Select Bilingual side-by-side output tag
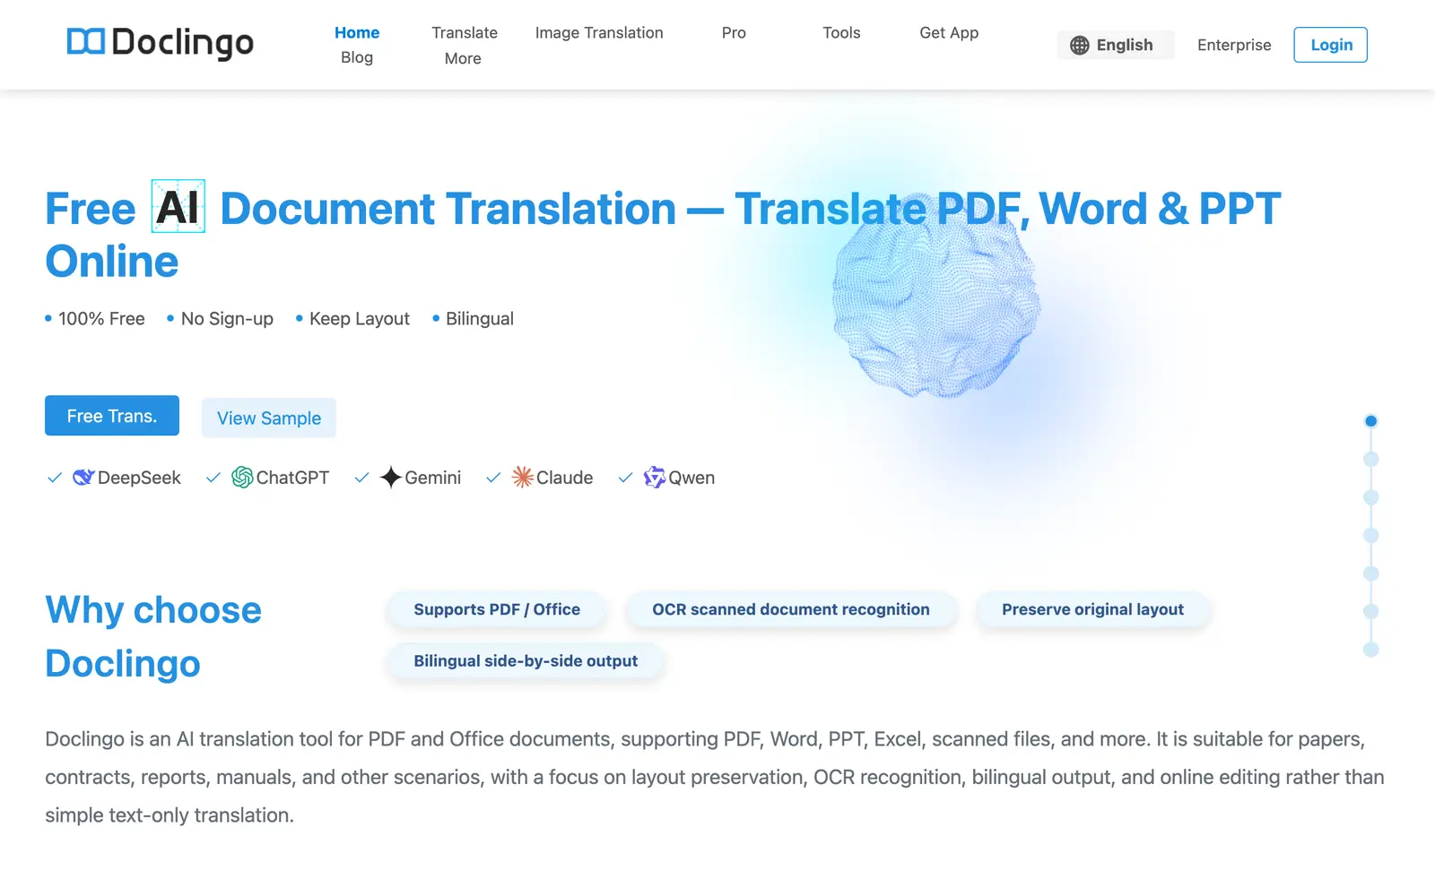The height and width of the screenshot is (896, 1435). point(526,661)
